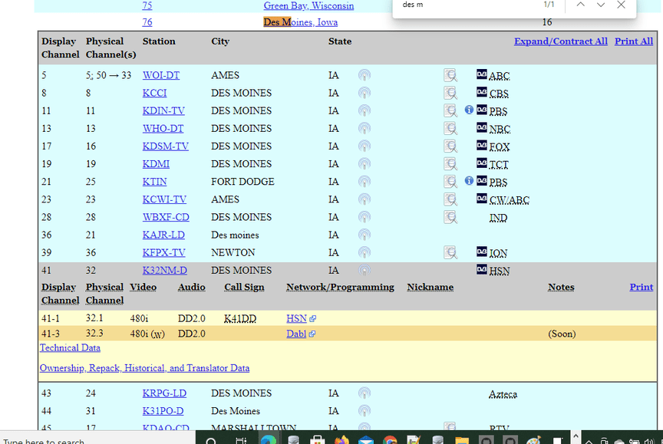Click the magnifier icon in the WHO-DT row

(x=450, y=128)
